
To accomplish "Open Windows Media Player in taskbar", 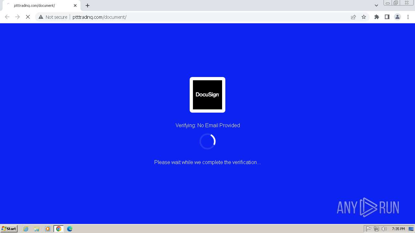I will coord(48,229).
